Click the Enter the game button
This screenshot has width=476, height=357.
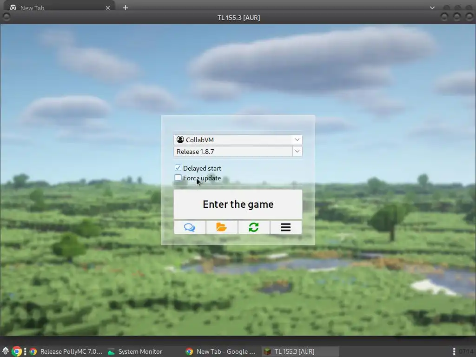(x=238, y=205)
